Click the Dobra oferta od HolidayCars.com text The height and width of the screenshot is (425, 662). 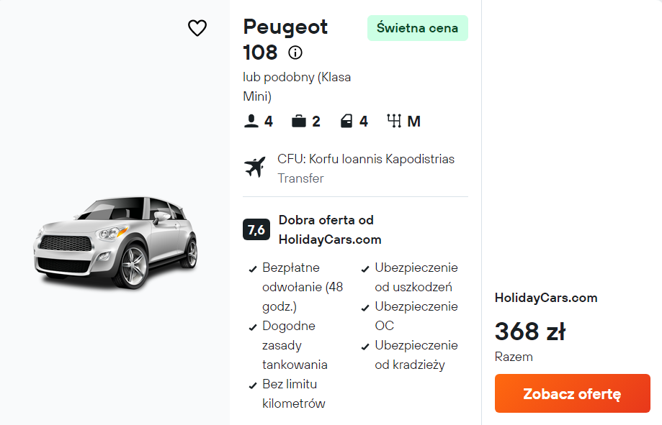pos(329,229)
